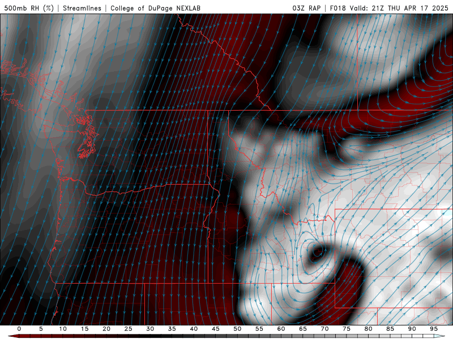Click the colorbar label '5'
Image resolution: width=453 pixels, height=339 pixels.
pos(41,329)
